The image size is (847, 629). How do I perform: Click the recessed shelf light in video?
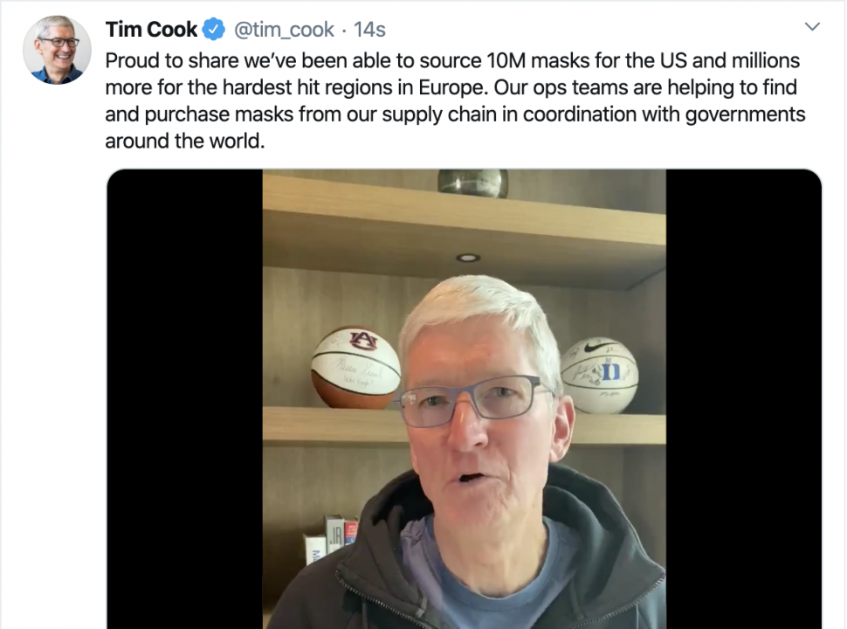click(x=468, y=258)
